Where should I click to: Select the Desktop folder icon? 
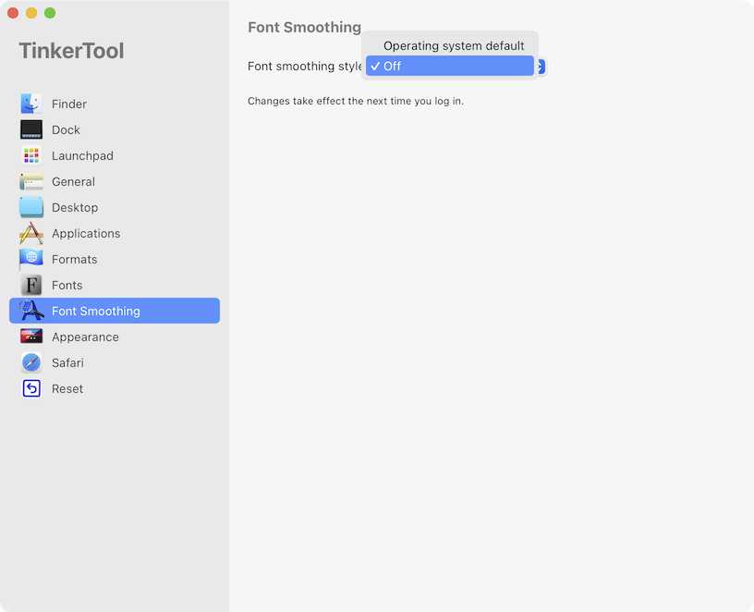31,207
